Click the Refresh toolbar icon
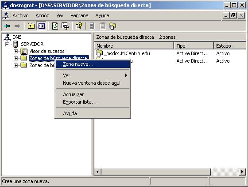 [55, 26]
